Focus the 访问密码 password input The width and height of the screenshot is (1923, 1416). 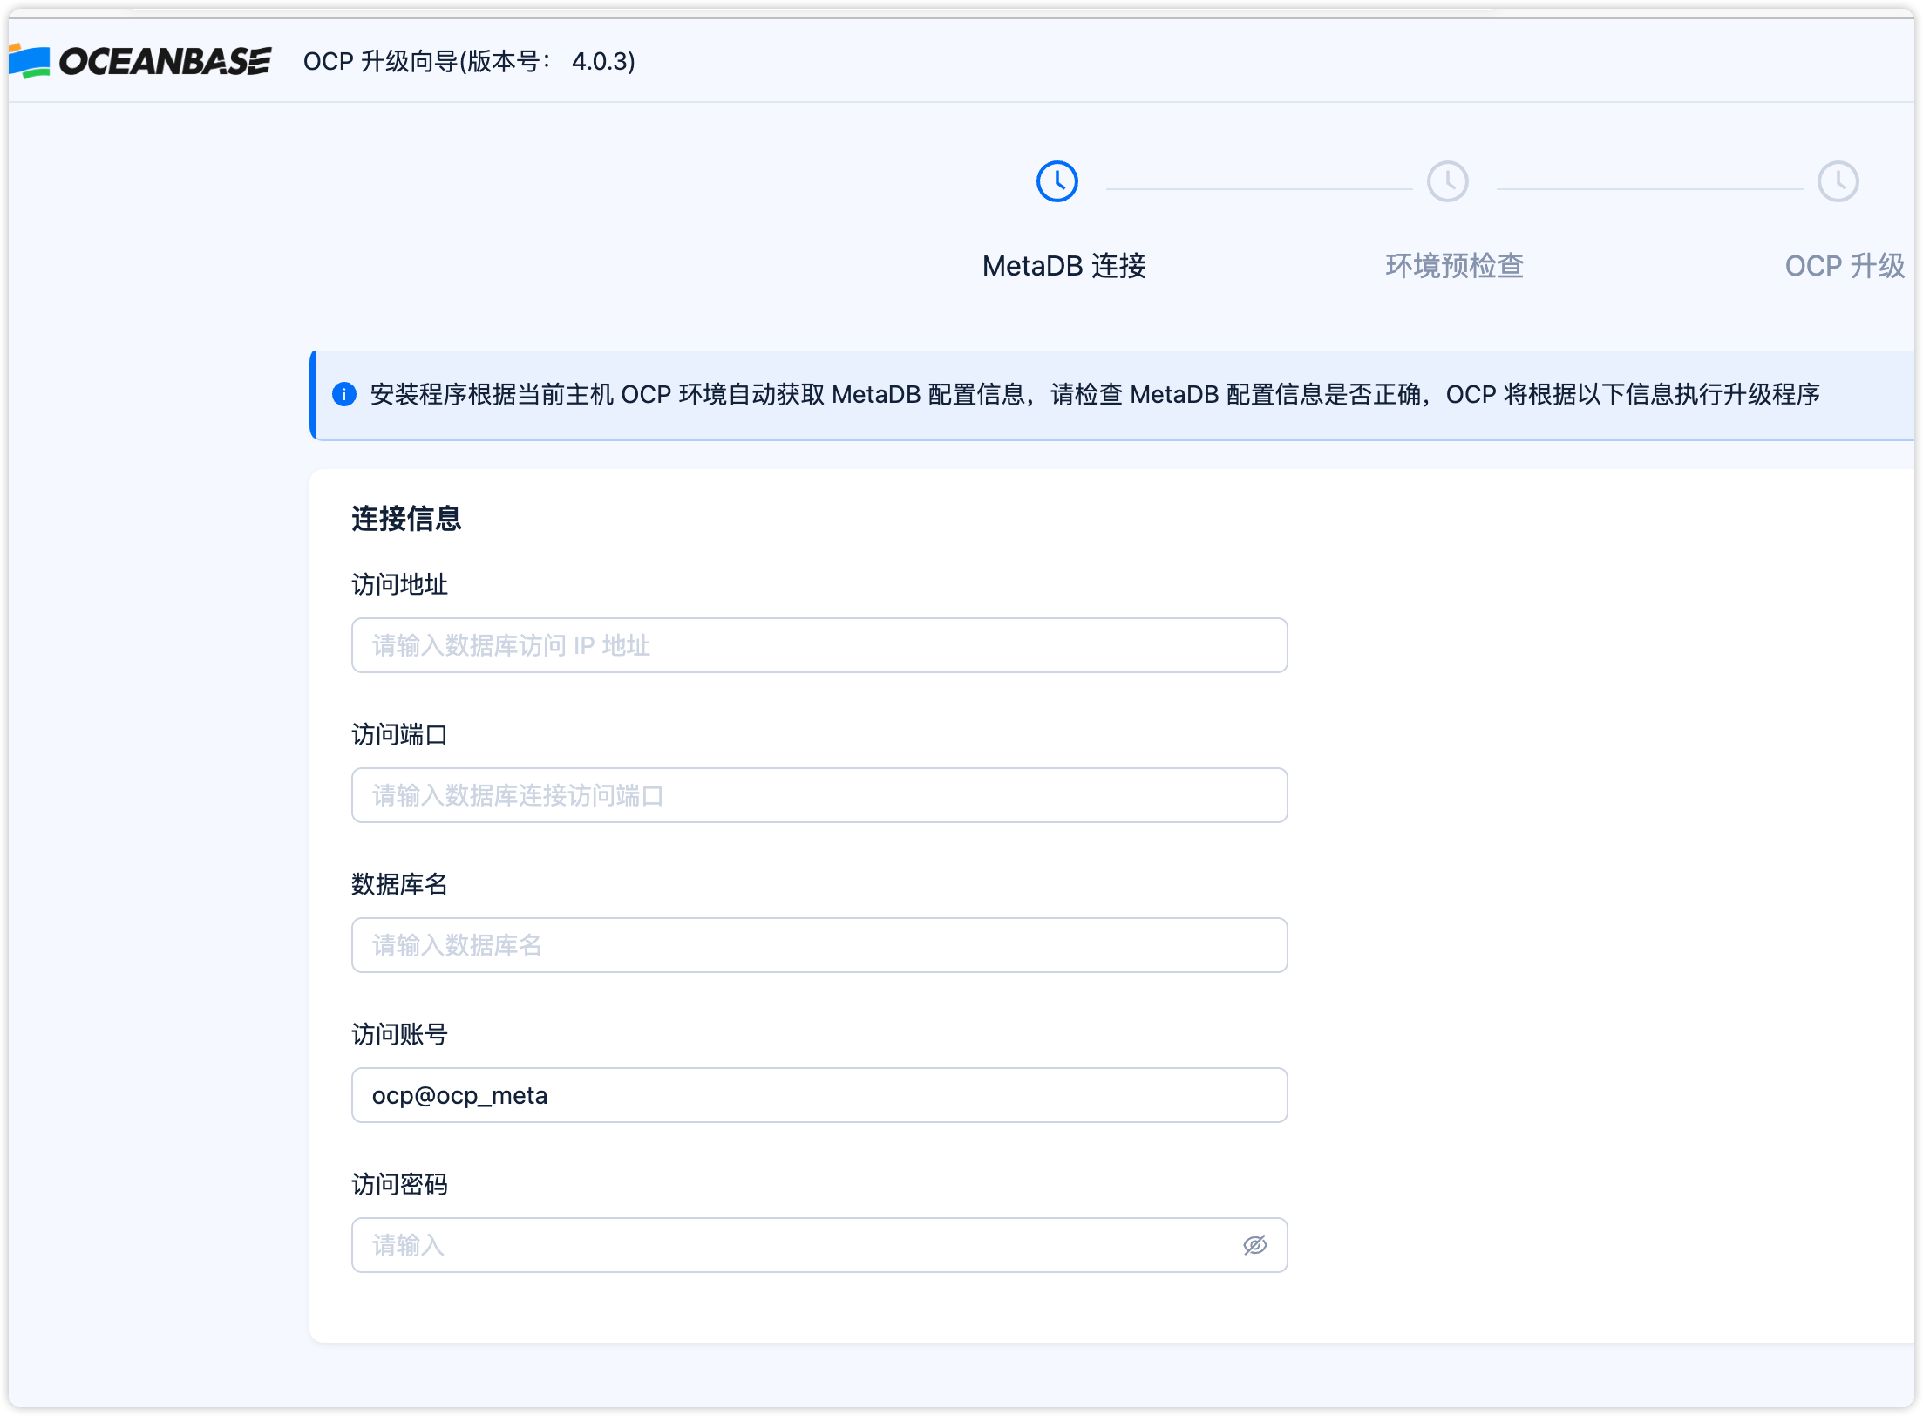click(819, 1245)
